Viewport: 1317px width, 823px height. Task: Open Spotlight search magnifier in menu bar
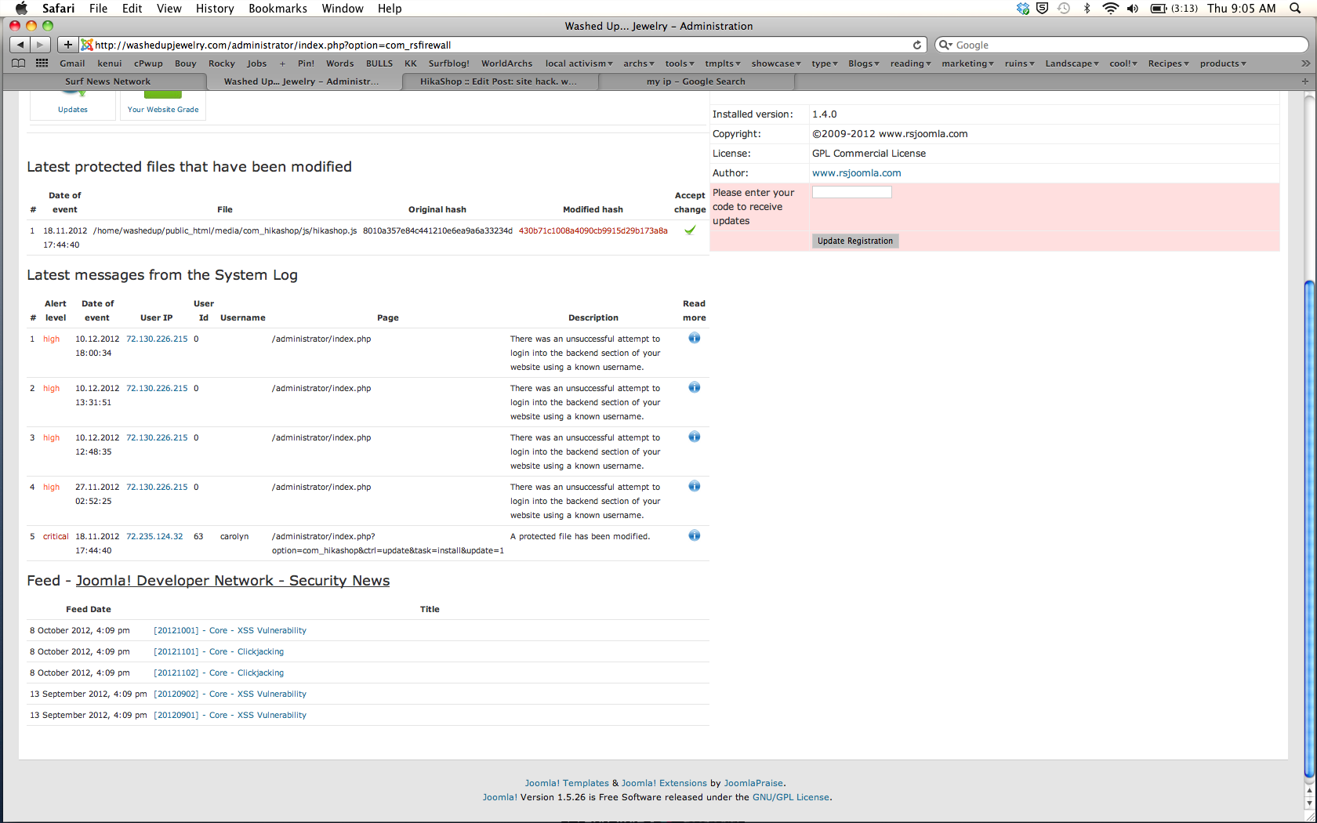pyautogui.click(x=1295, y=9)
